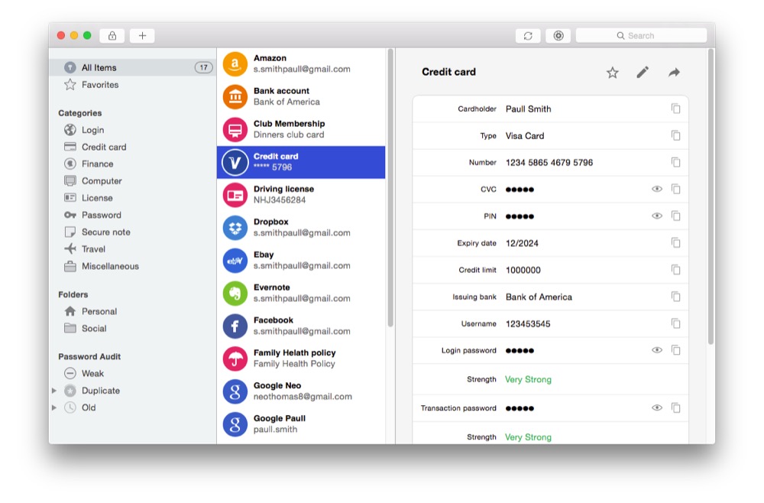Copy the card Number field
Screen dimensions: 764x503
[675, 162]
